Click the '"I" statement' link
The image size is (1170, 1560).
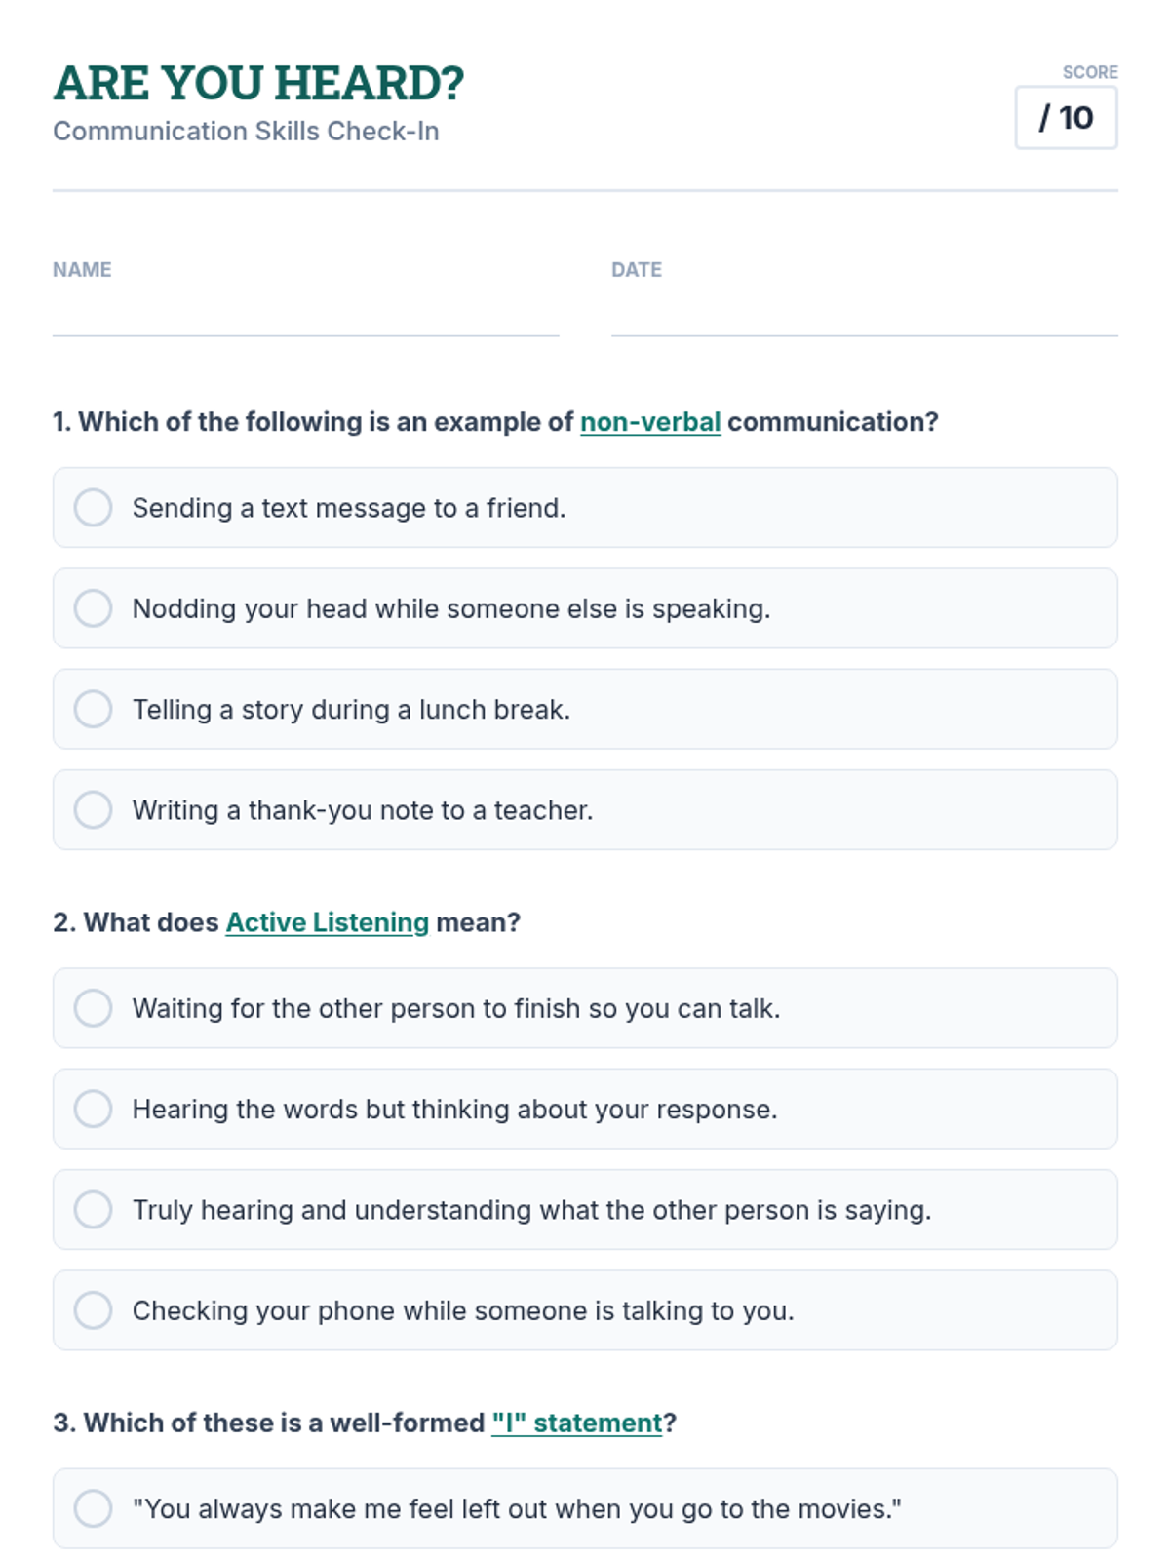click(x=577, y=1423)
